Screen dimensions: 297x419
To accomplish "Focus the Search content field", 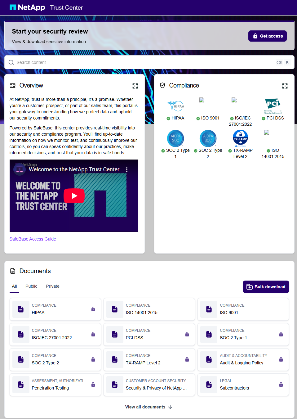I will pos(149,62).
